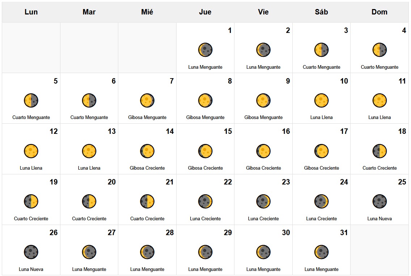Select the day number 30
411x276 pixels.
pyautogui.click(x=286, y=233)
